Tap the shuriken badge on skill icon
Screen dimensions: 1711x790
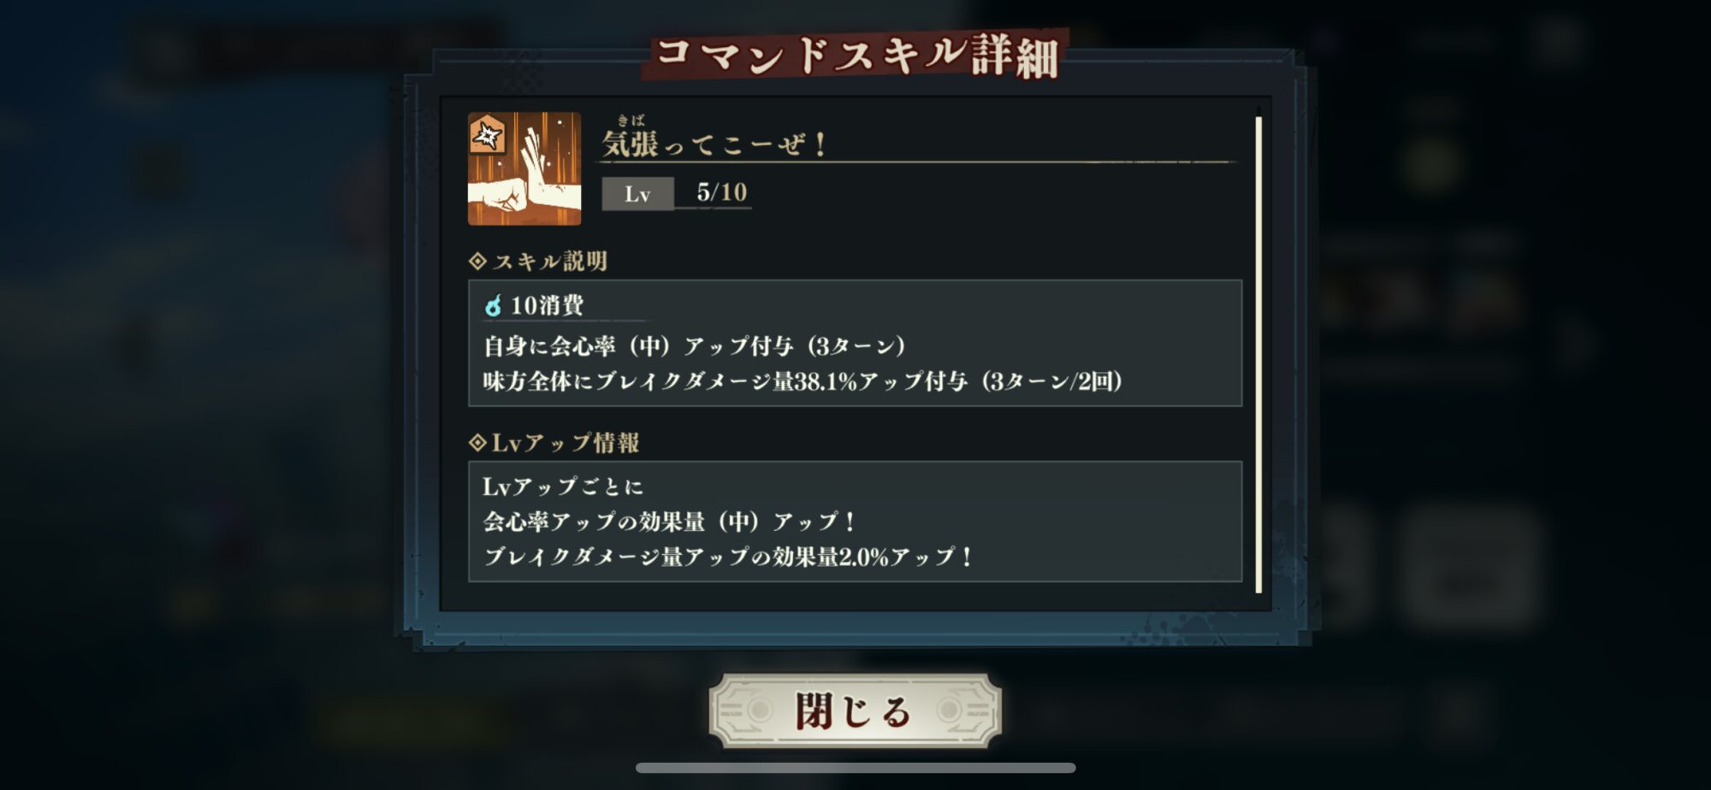(x=488, y=134)
